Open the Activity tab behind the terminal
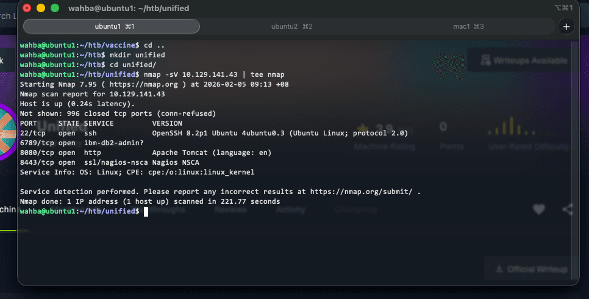Viewport: 589px width, 299px height. (290, 209)
